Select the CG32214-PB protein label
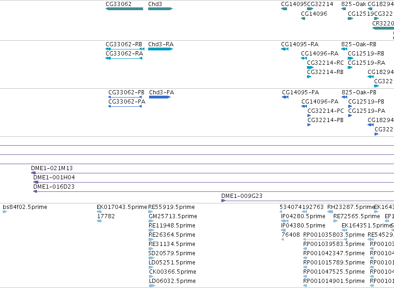 [325, 120]
